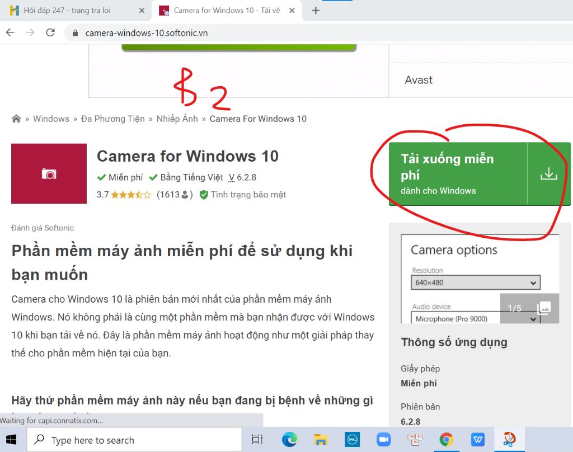Open WPS Writer from the taskbar

coord(478,440)
